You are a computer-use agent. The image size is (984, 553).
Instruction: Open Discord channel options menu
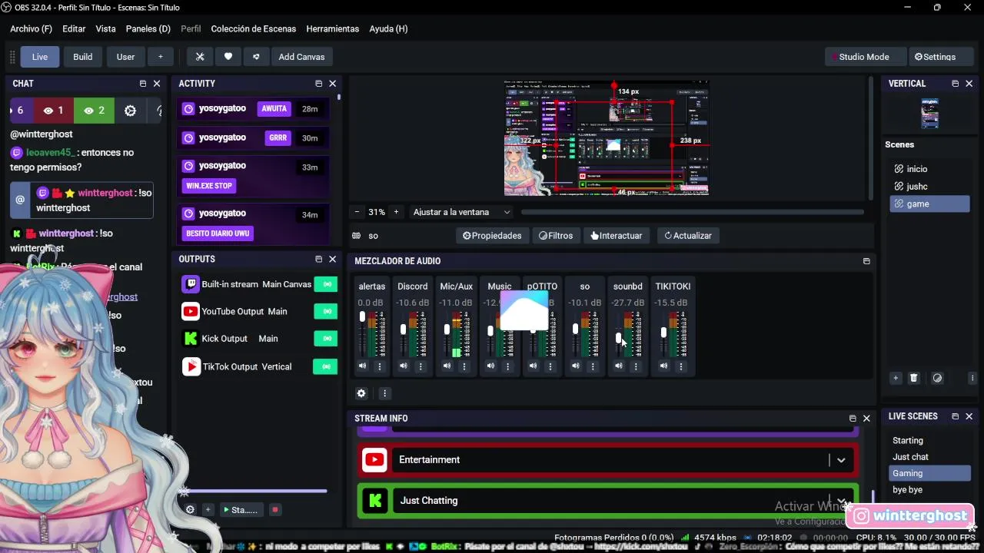pyautogui.click(x=421, y=366)
